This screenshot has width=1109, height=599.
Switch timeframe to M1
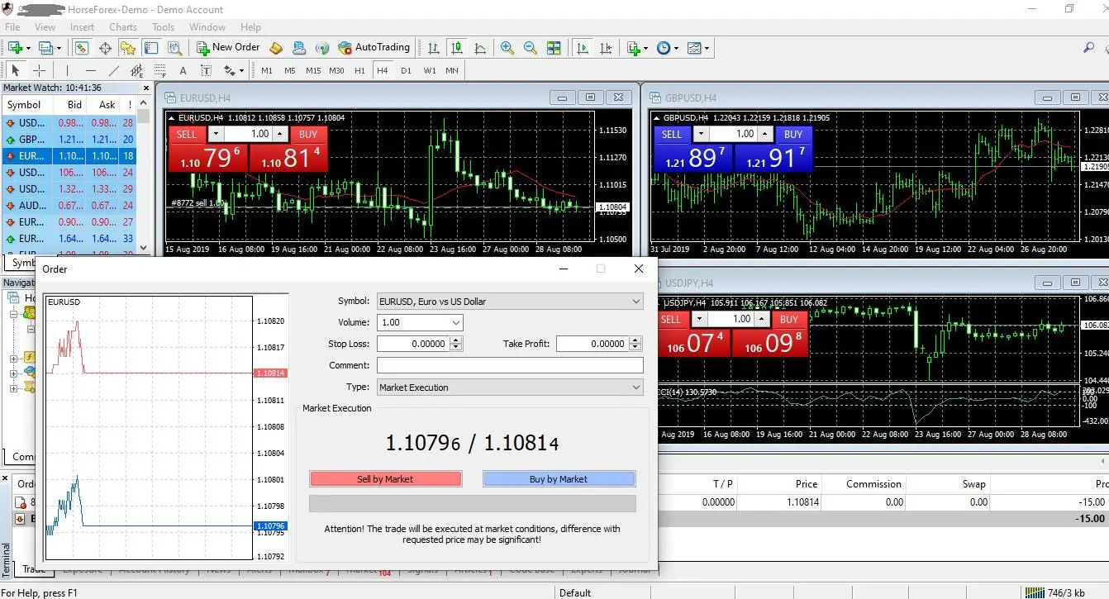[266, 70]
